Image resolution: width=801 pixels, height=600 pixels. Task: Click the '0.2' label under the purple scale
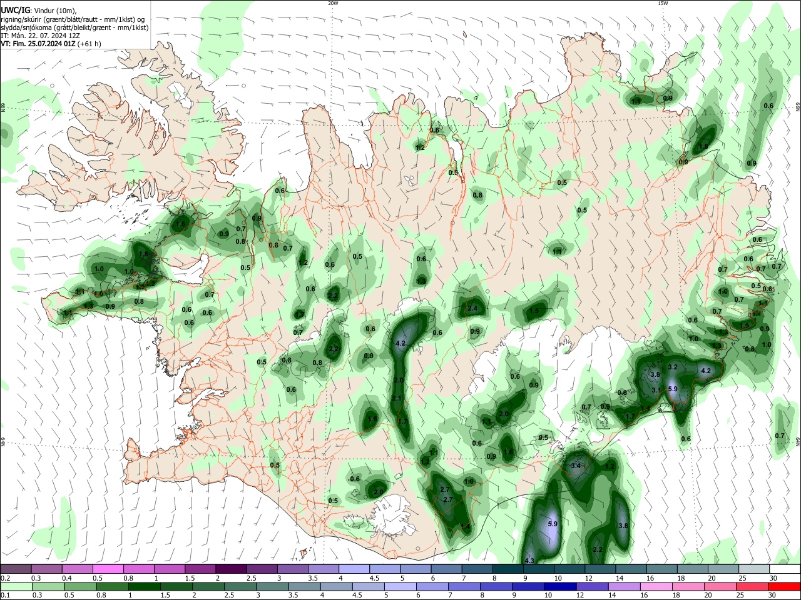[x=5, y=578]
